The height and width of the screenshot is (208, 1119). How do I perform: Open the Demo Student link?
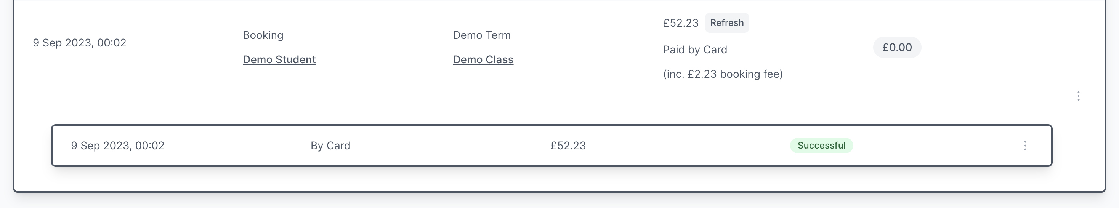click(279, 59)
